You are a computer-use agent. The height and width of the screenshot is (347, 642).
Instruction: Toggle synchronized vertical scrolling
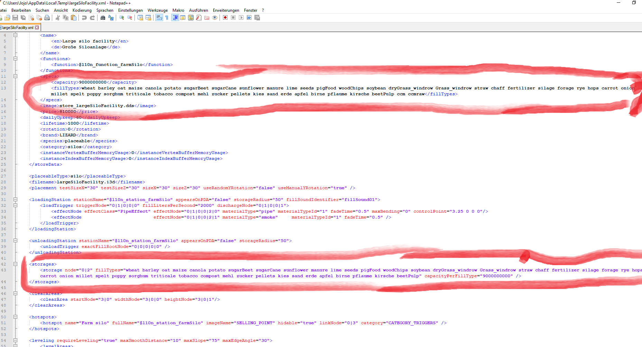140,18
